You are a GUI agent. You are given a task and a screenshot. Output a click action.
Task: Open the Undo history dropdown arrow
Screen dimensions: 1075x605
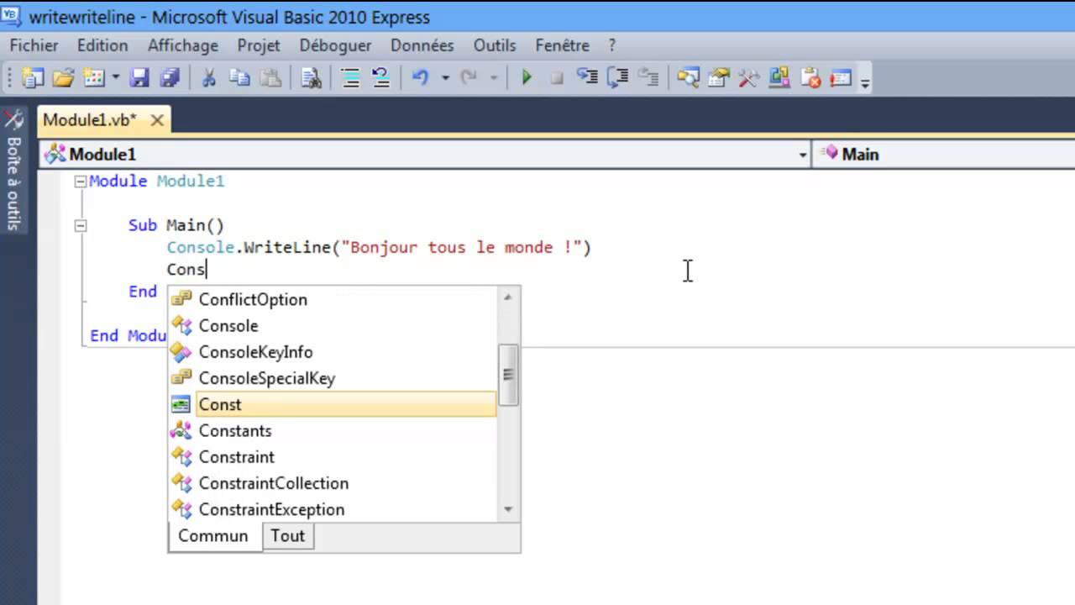444,78
